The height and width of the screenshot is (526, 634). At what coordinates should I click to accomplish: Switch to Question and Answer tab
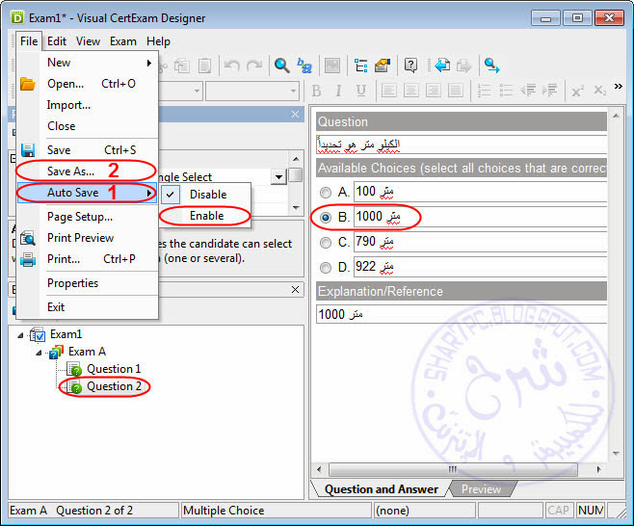pyautogui.click(x=382, y=489)
